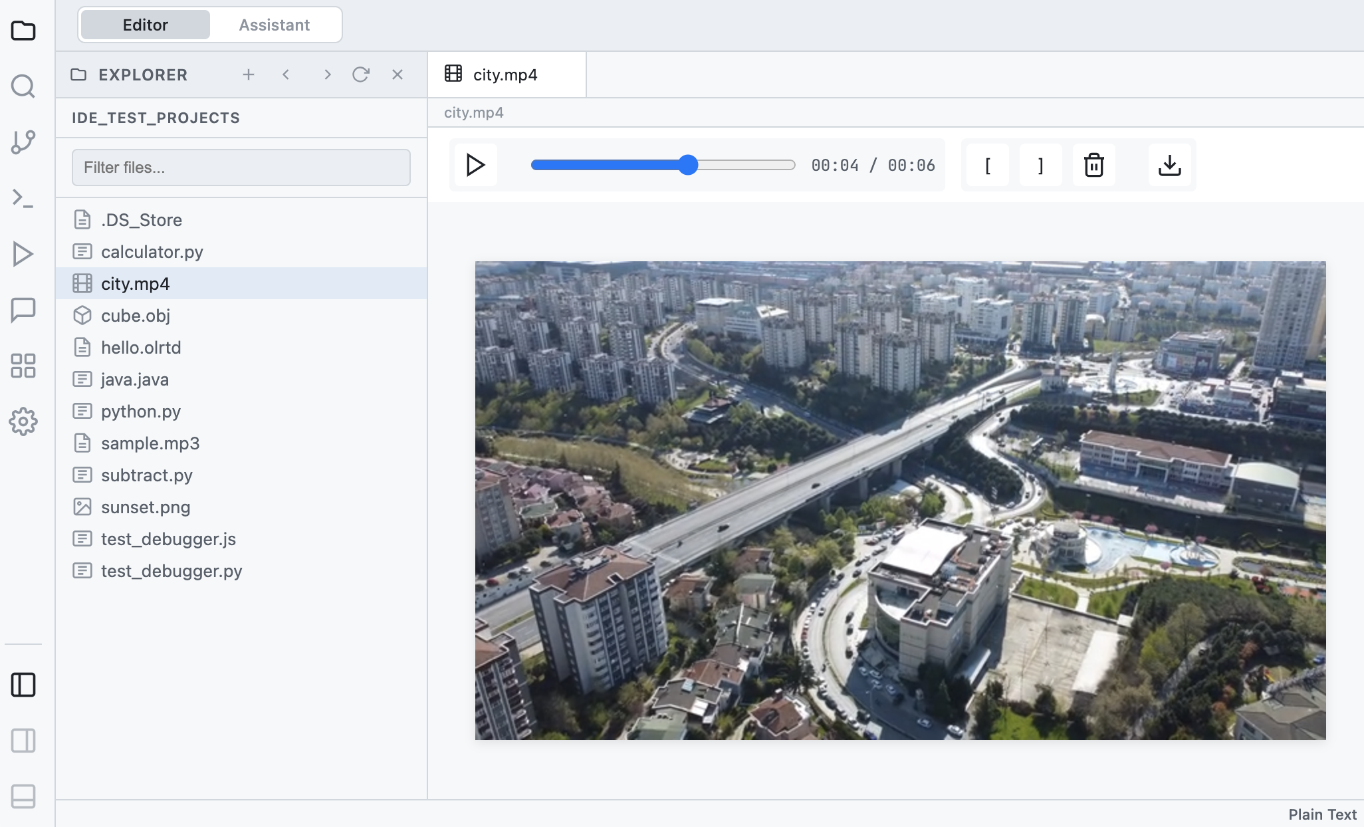Open the Terminal panel icon
The height and width of the screenshot is (827, 1364).
pyautogui.click(x=24, y=198)
